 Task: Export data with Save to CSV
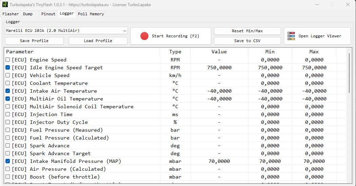click(x=247, y=41)
